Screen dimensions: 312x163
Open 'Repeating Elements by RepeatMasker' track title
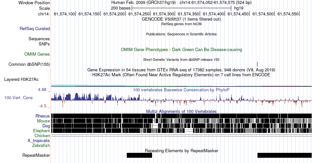[181, 151]
